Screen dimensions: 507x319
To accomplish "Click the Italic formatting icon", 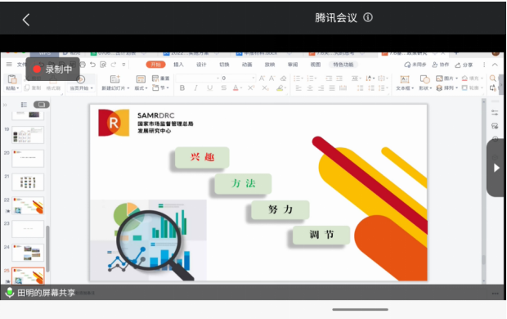I will point(196,88).
